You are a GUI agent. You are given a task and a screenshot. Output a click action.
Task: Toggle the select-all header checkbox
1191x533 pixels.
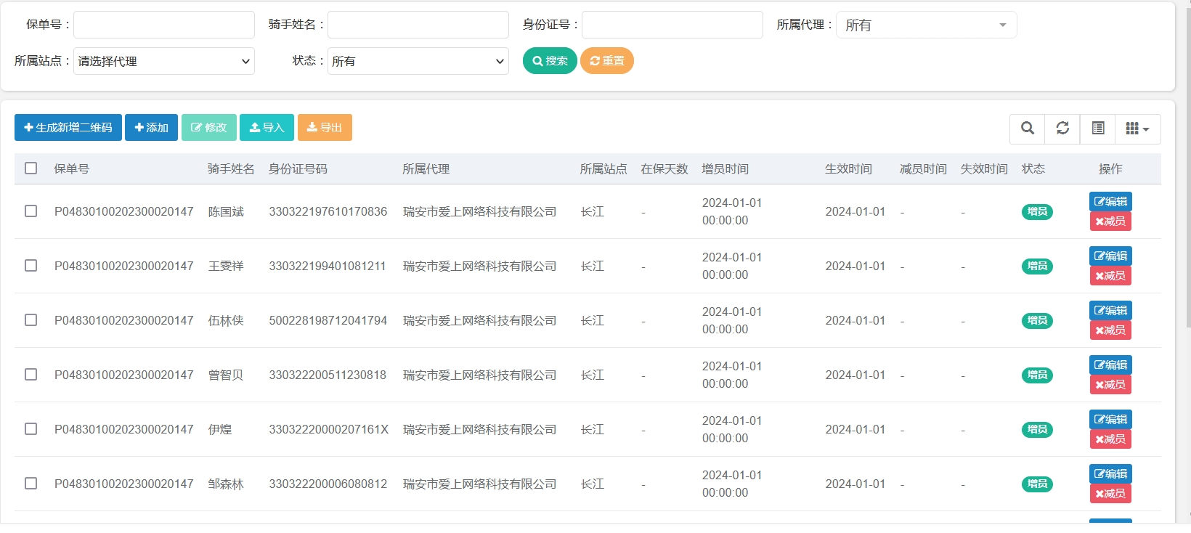tap(31, 168)
